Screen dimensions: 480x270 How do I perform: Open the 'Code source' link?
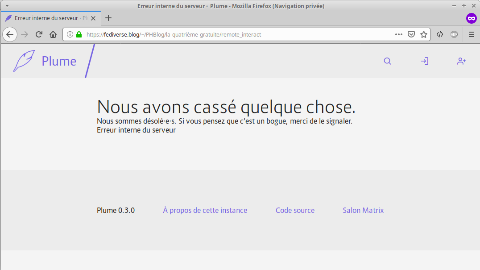click(x=295, y=210)
